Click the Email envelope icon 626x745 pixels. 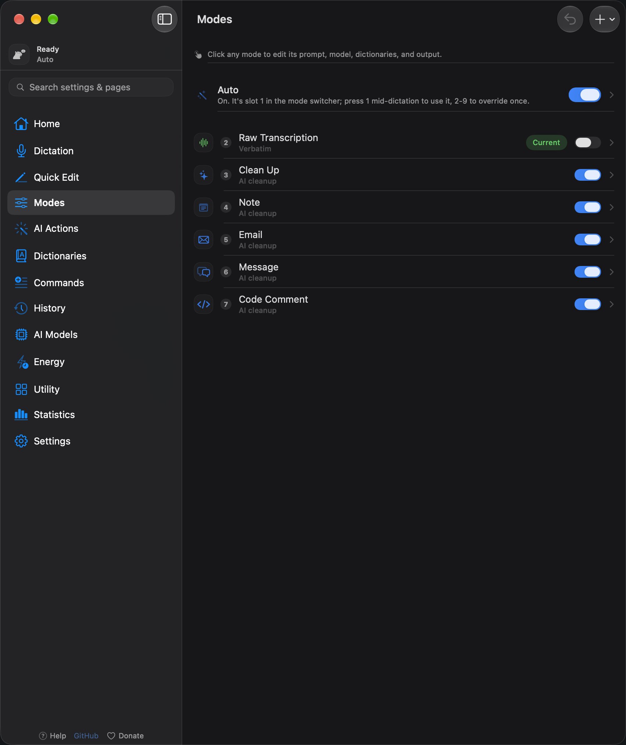(x=204, y=240)
